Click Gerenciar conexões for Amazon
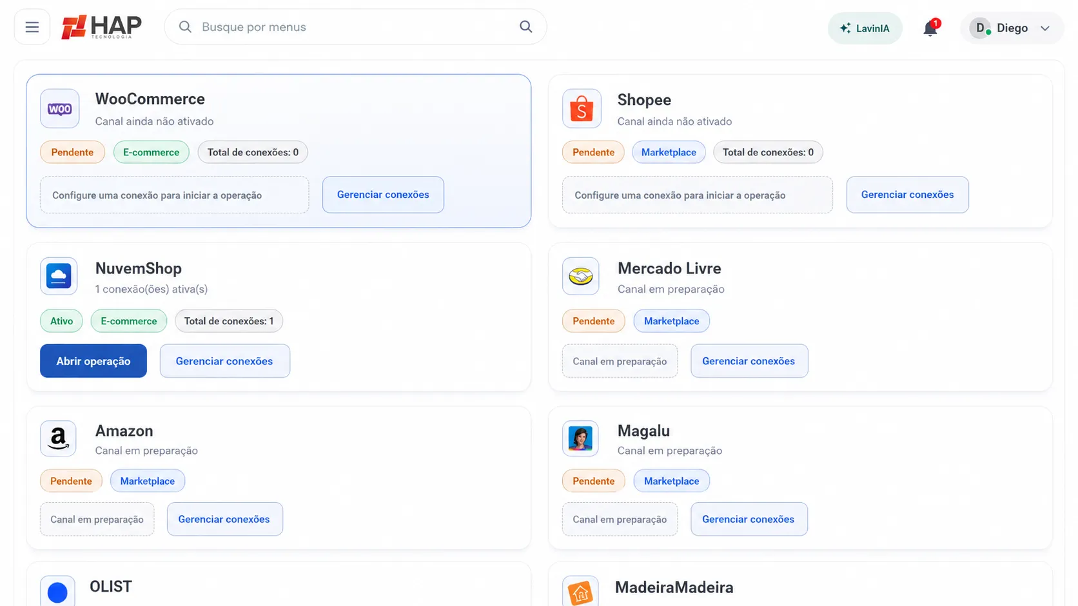 pos(224,519)
